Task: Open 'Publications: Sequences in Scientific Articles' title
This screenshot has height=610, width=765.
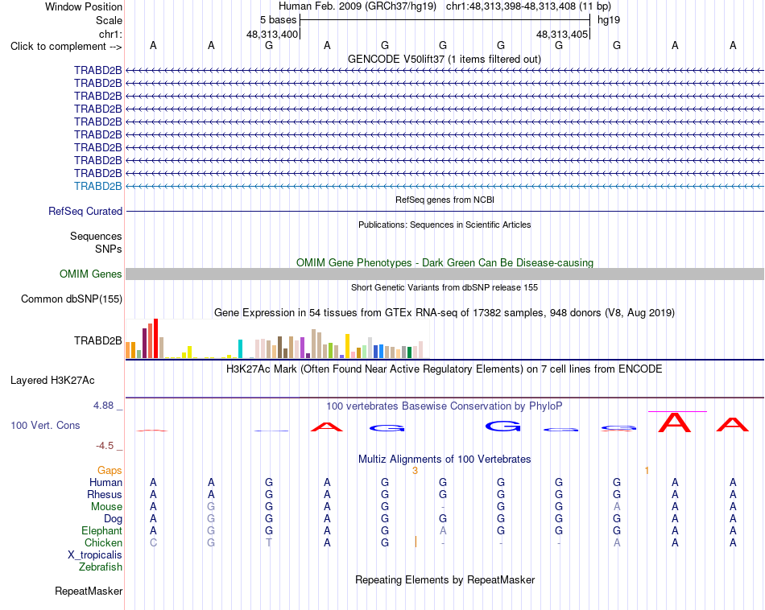Action: (445, 225)
